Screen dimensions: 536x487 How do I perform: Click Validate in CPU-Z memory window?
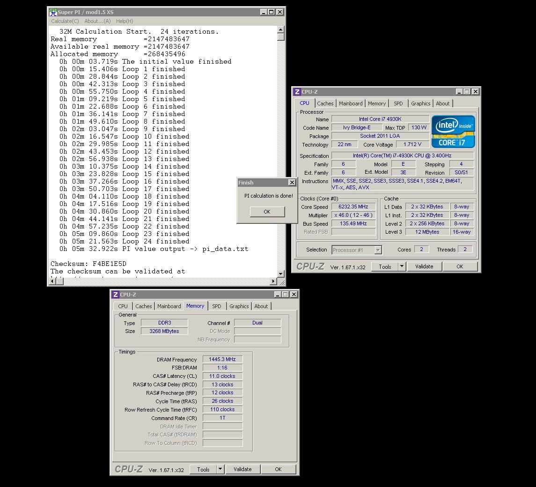pyautogui.click(x=242, y=470)
